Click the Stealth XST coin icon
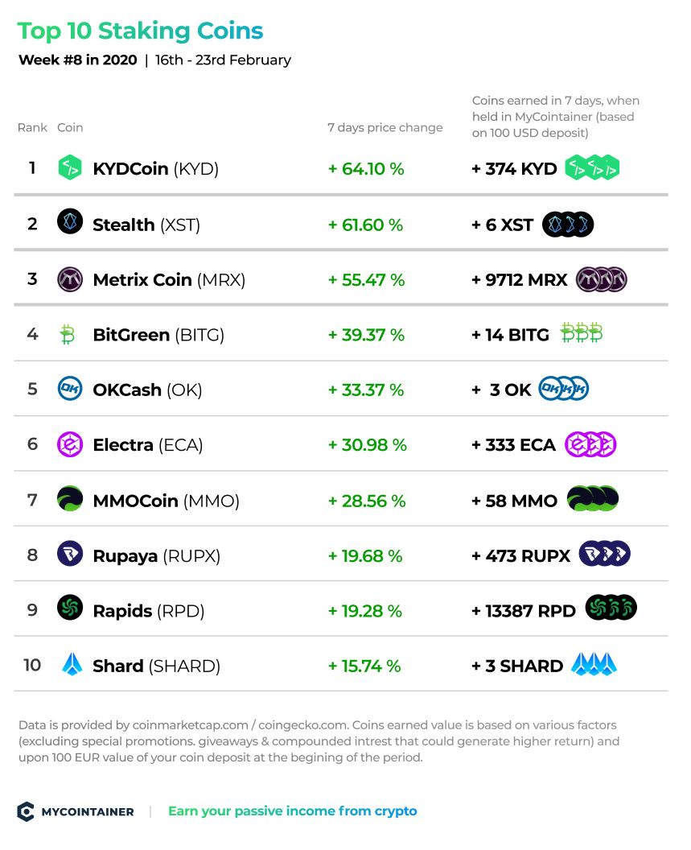 (70, 221)
